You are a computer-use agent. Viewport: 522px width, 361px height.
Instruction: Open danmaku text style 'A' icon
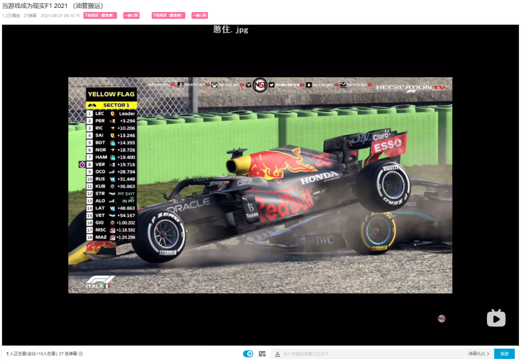point(277,354)
